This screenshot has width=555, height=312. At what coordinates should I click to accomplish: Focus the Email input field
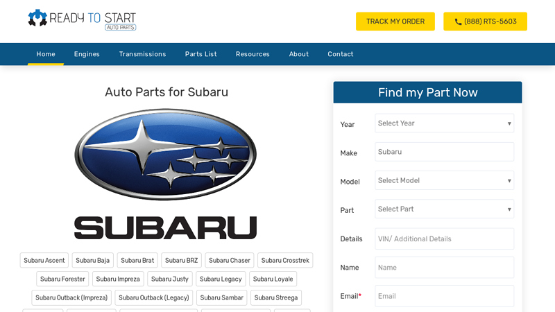[x=444, y=296]
